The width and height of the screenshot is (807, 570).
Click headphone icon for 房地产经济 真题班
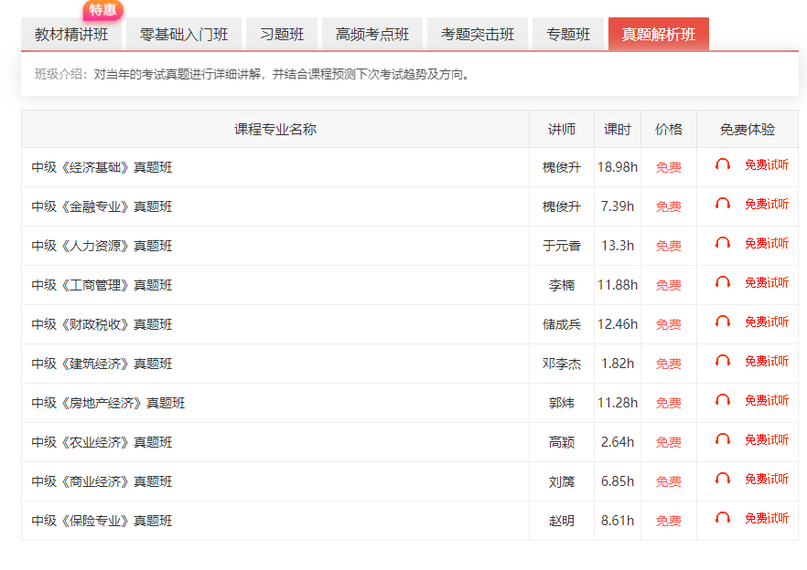pos(723,401)
